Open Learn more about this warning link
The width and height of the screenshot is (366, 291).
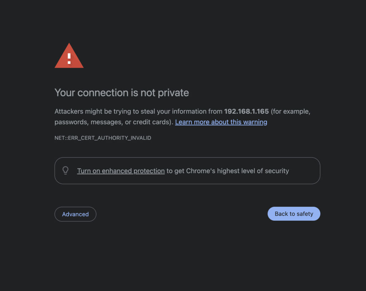click(x=221, y=122)
